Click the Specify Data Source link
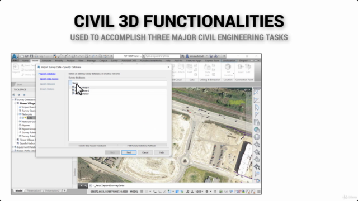Screen dimensions: 358x201 49,79
